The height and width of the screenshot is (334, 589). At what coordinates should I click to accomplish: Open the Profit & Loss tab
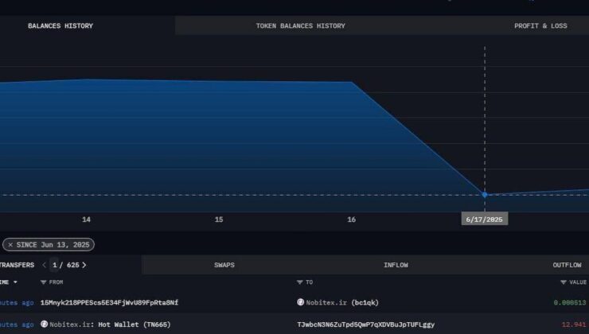[x=540, y=25]
